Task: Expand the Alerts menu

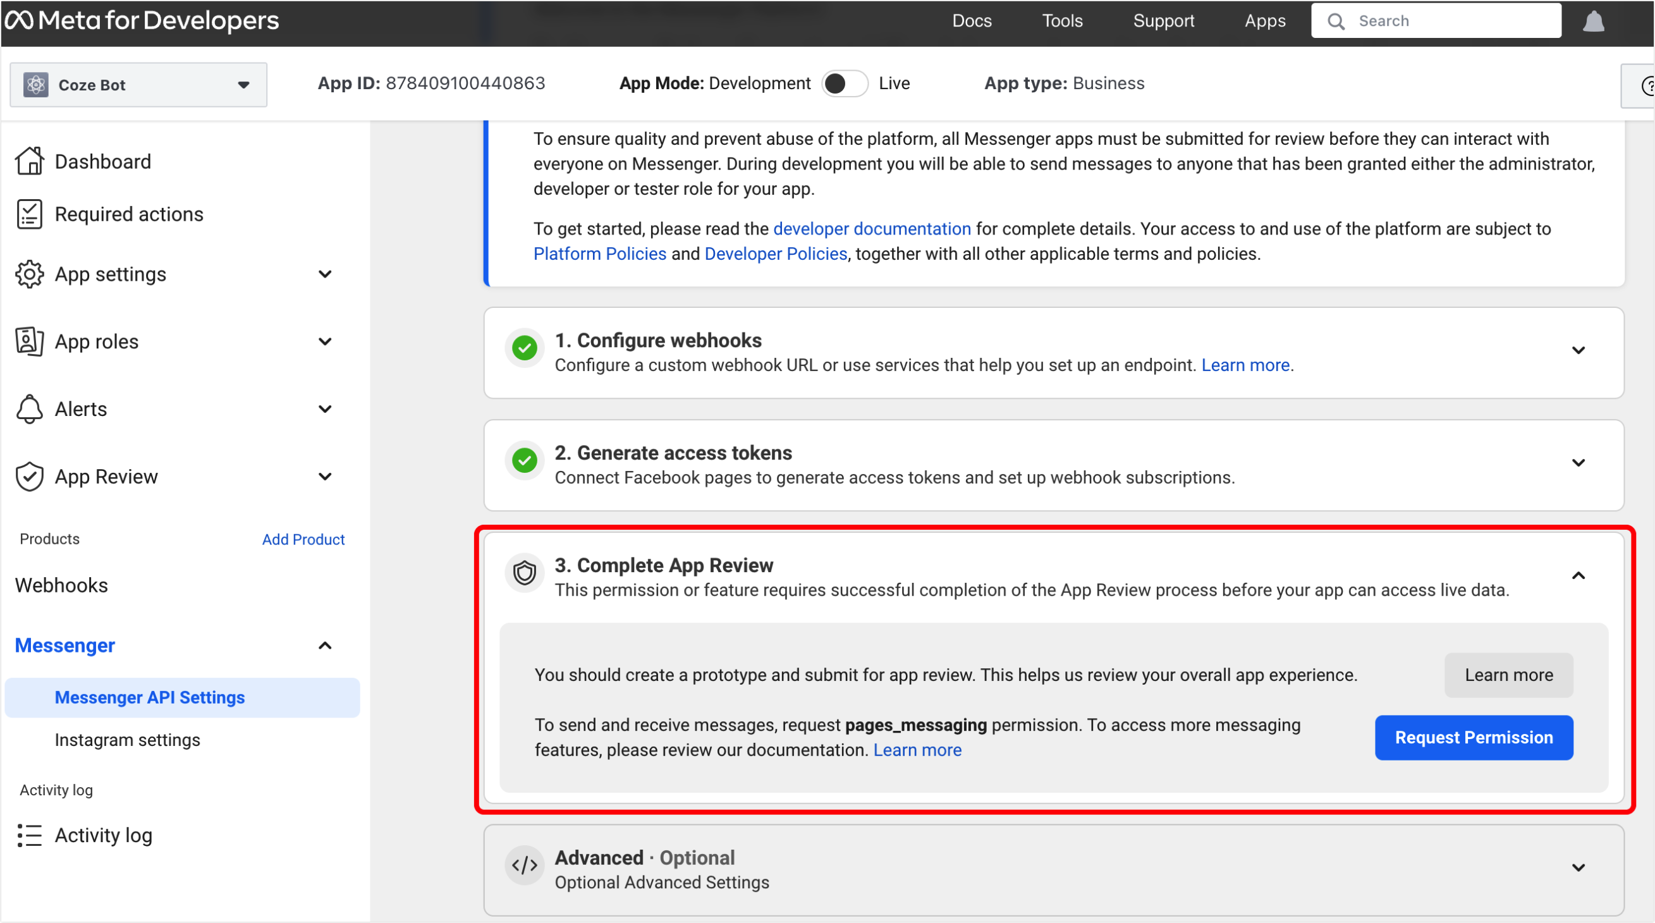Action: click(x=325, y=409)
